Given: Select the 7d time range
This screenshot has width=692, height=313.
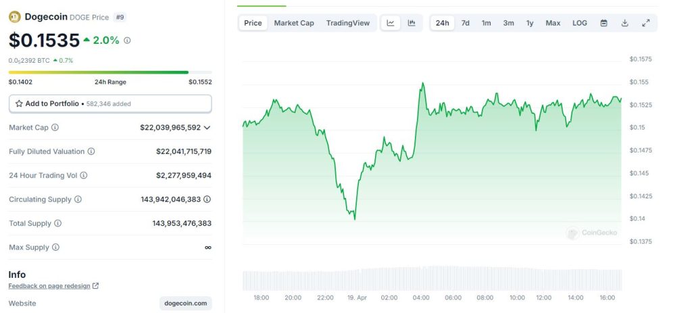Looking at the screenshot, I should pos(466,23).
